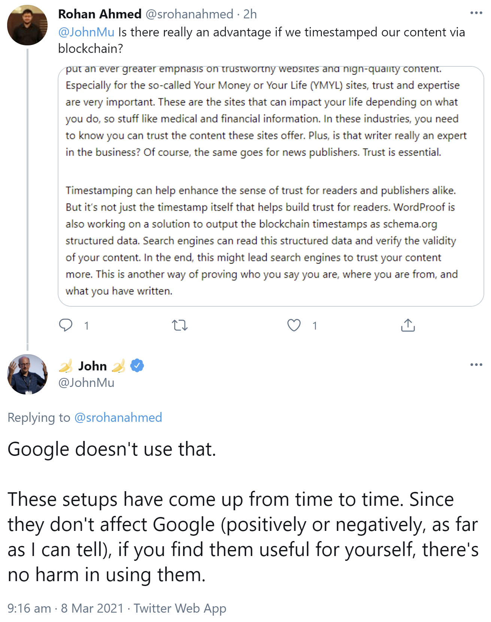The height and width of the screenshot is (622, 491).
Task: Select the like count beside the heart
Action: 315,325
